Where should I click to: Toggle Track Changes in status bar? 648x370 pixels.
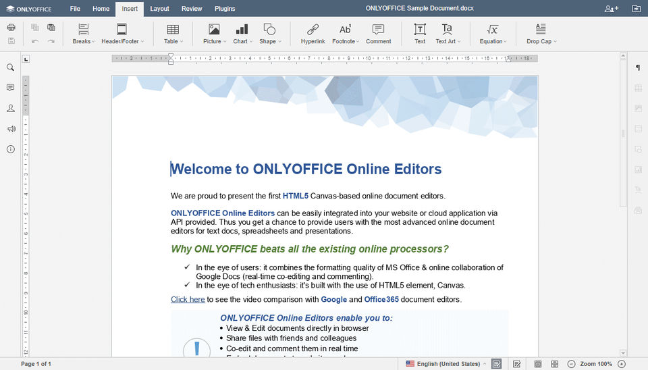516,364
